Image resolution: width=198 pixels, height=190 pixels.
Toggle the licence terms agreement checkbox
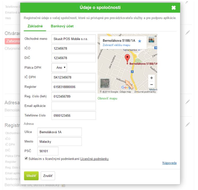point(26,158)
